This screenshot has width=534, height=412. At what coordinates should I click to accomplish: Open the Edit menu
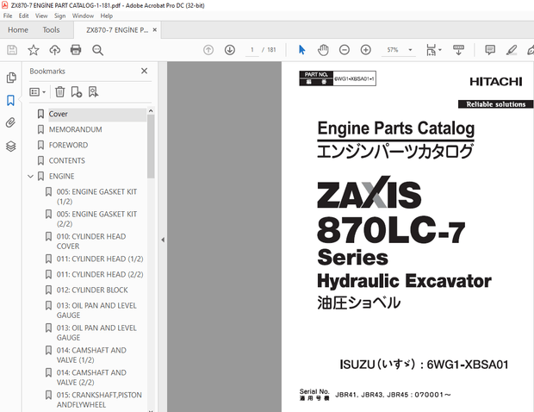coord(23,16)
